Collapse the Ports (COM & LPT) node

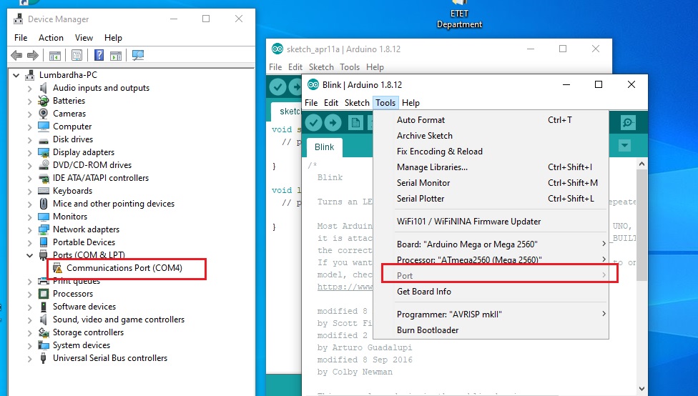(29, 255)
